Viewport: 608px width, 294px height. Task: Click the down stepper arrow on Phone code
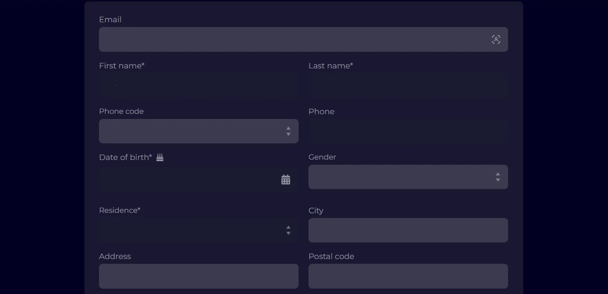click(288, 135)
